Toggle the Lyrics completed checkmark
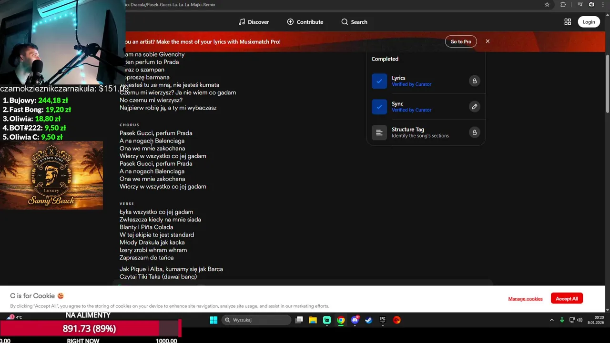This screenshot has height=343, width=610. click(x=379, y=81)
